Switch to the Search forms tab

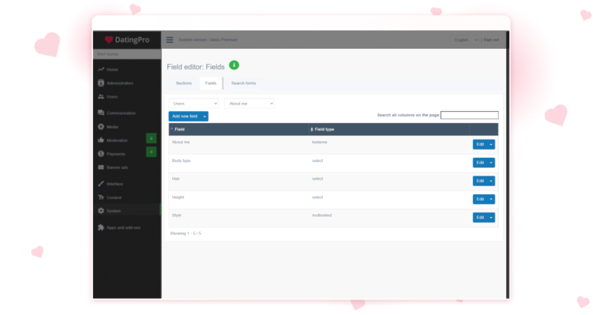coord(244,83)
